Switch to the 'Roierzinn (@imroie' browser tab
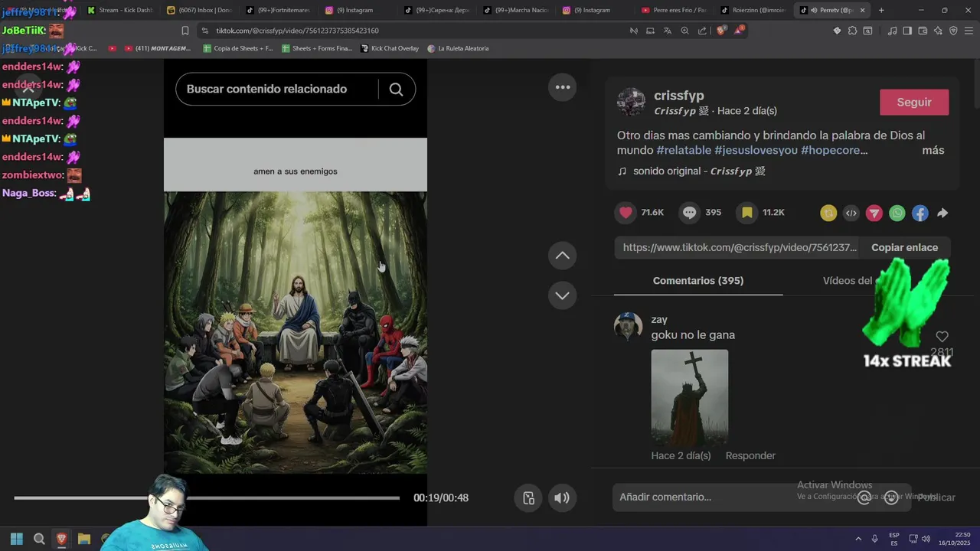The width and height of the screenshot is (980, 551). (753, 10)
